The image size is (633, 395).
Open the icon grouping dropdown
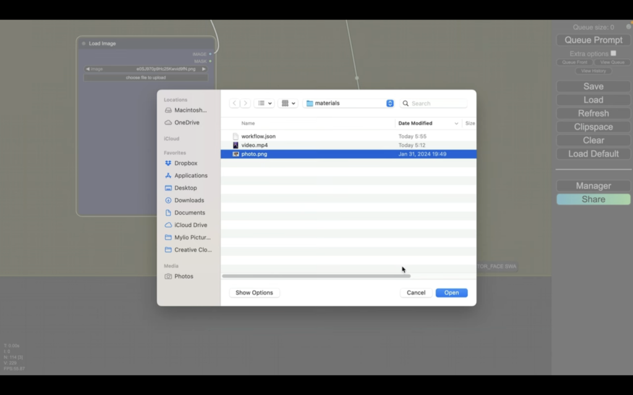click(x=288, y=104)
